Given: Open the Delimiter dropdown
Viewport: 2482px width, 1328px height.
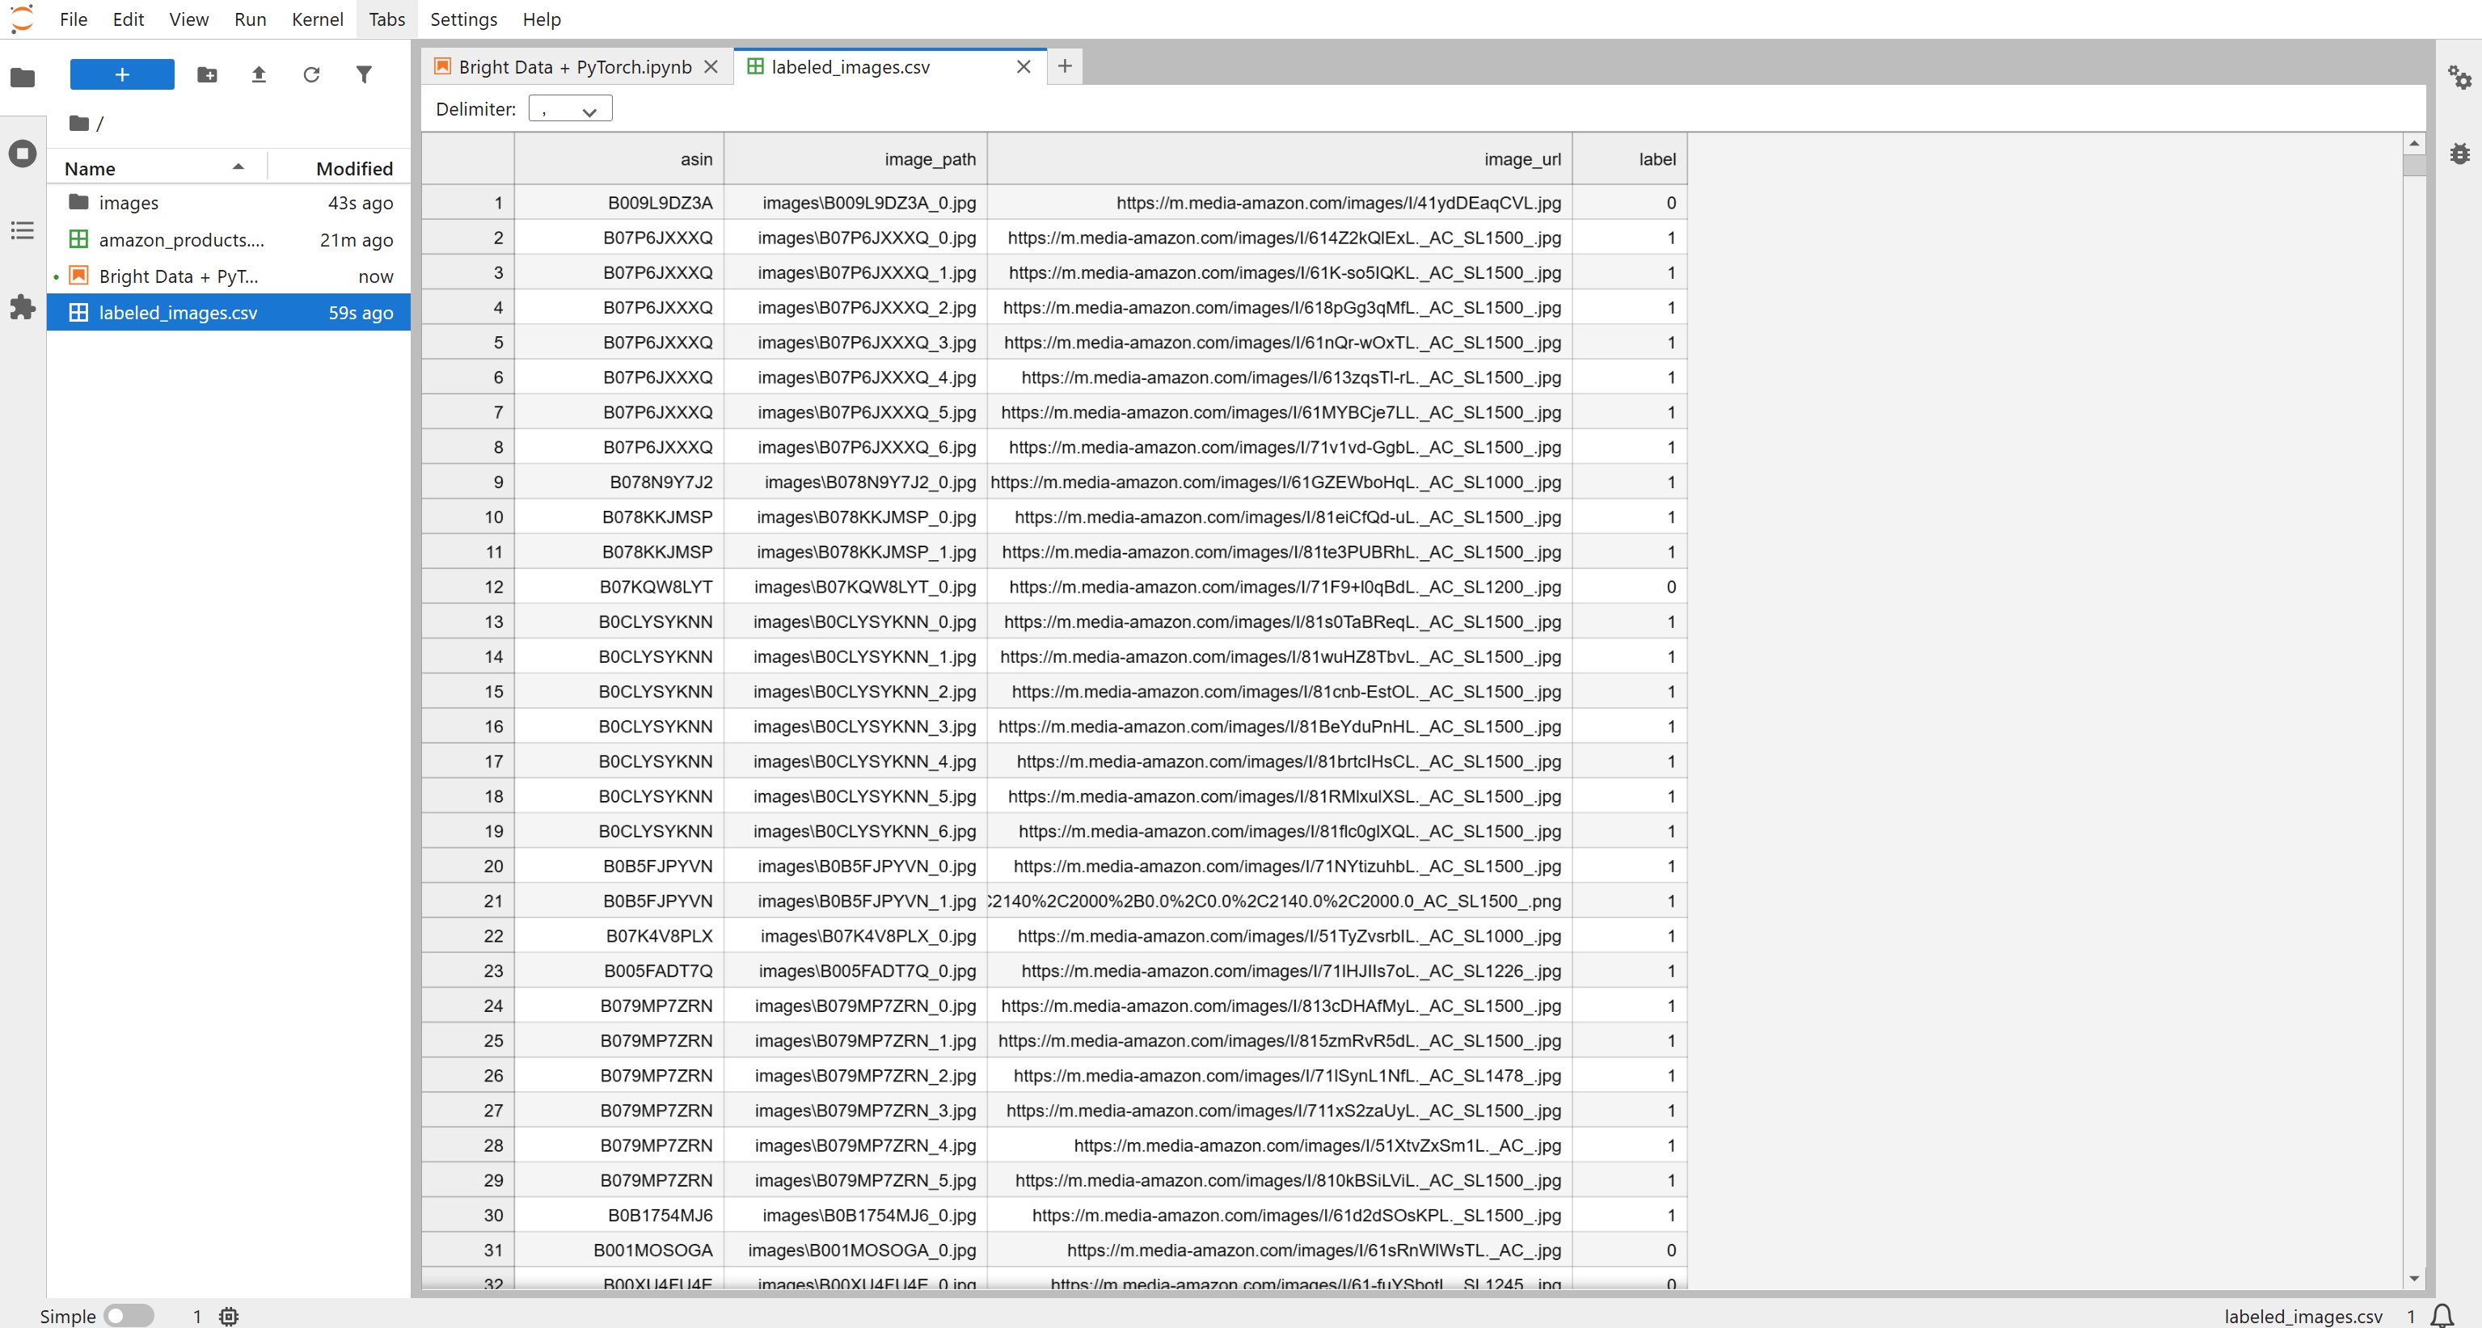Looking at the screenshot, I should pos(569,108).
